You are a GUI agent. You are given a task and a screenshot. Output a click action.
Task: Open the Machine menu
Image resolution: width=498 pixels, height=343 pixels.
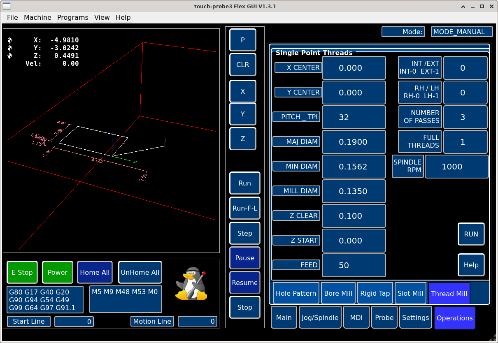(37, 17)
